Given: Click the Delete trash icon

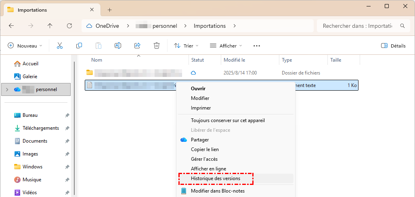Looking at the screenshot, I should point(157,46).
